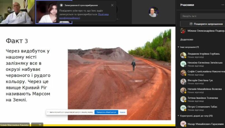This screenshot has height=128, width=225.
Task: Click Софія Станіславівна Наконечна's avatar
Action: click(x=183, y=73)
